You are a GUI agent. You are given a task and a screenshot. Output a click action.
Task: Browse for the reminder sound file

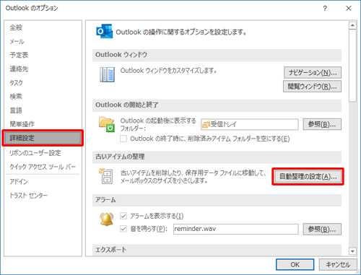coord(322,230)
